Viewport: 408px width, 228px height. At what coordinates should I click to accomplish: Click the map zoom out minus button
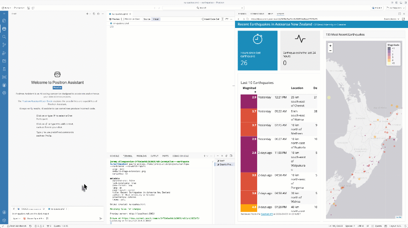pos(330,50)
